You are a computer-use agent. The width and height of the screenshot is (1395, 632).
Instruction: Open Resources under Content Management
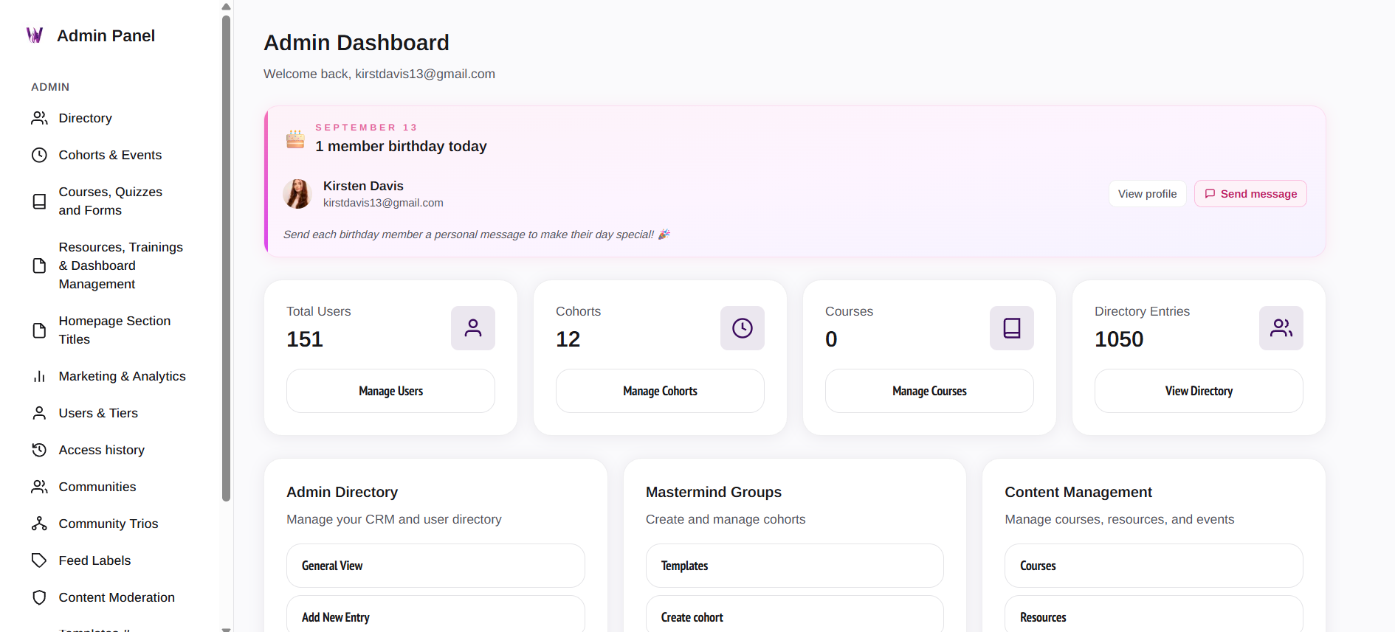(1154, 614)
